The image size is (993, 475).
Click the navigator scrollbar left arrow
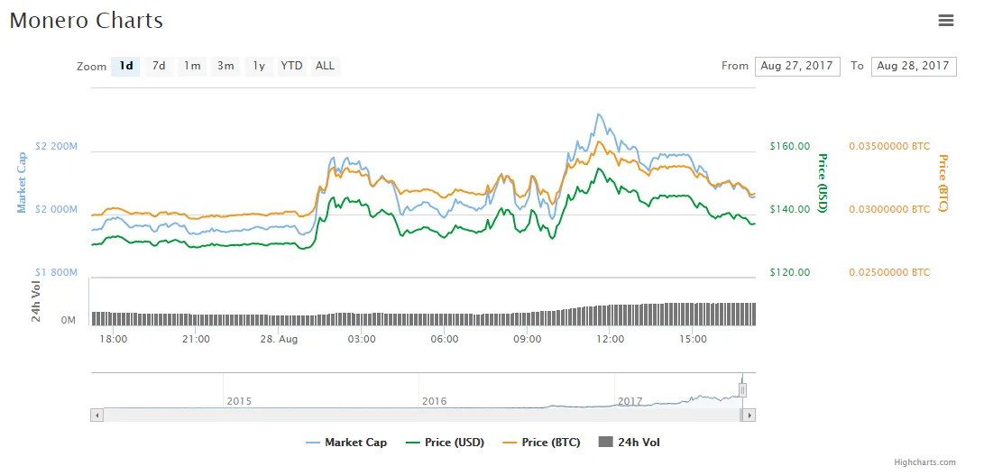pos(97,416)
